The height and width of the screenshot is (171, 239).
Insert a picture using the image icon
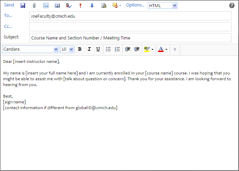click(x=46, y=5)
